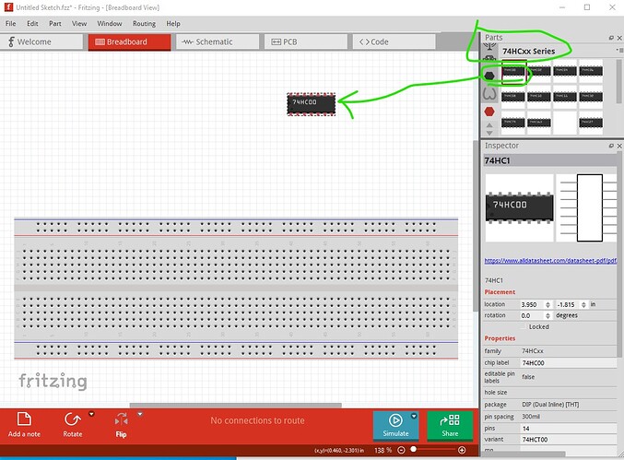Open the Edit menu
Viewport: 624px width, 460px height.
(x=32, y=23)
